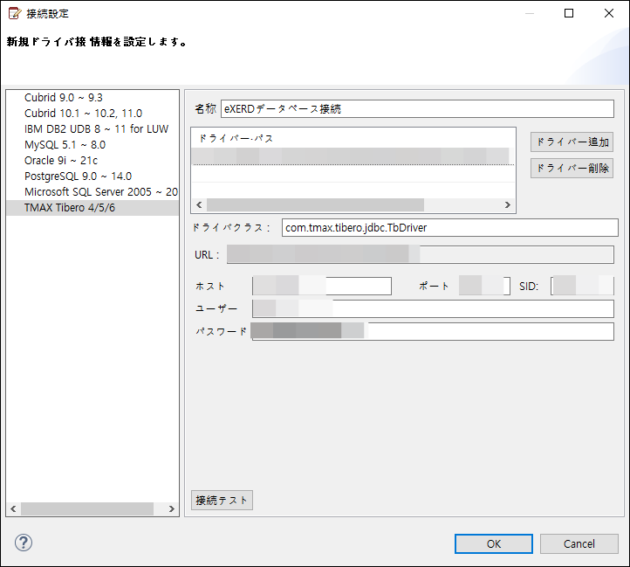Click the ポート port field

(x=484, y=286)
